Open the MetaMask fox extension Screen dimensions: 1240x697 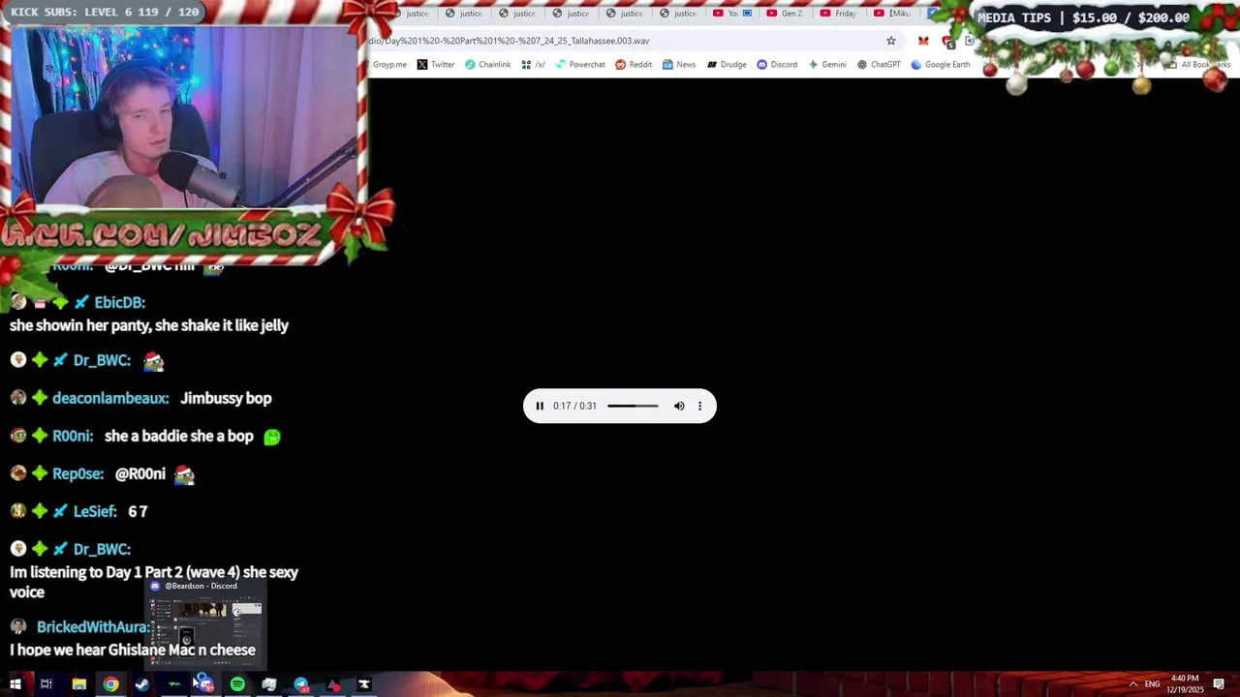click(x=923, y=41)
